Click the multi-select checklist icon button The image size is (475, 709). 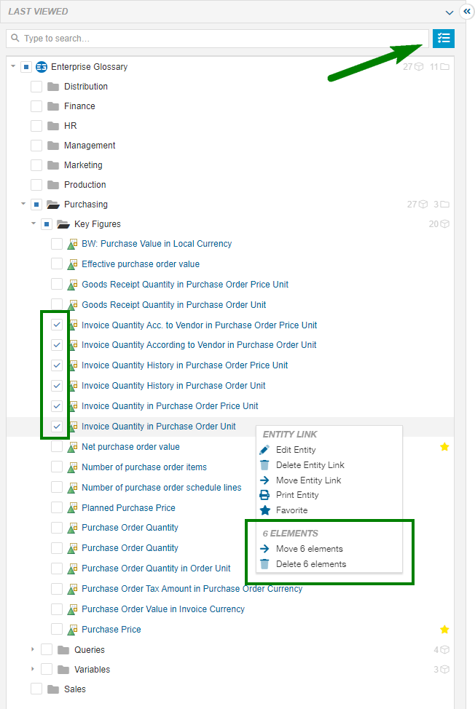click(x=443, y=39)
